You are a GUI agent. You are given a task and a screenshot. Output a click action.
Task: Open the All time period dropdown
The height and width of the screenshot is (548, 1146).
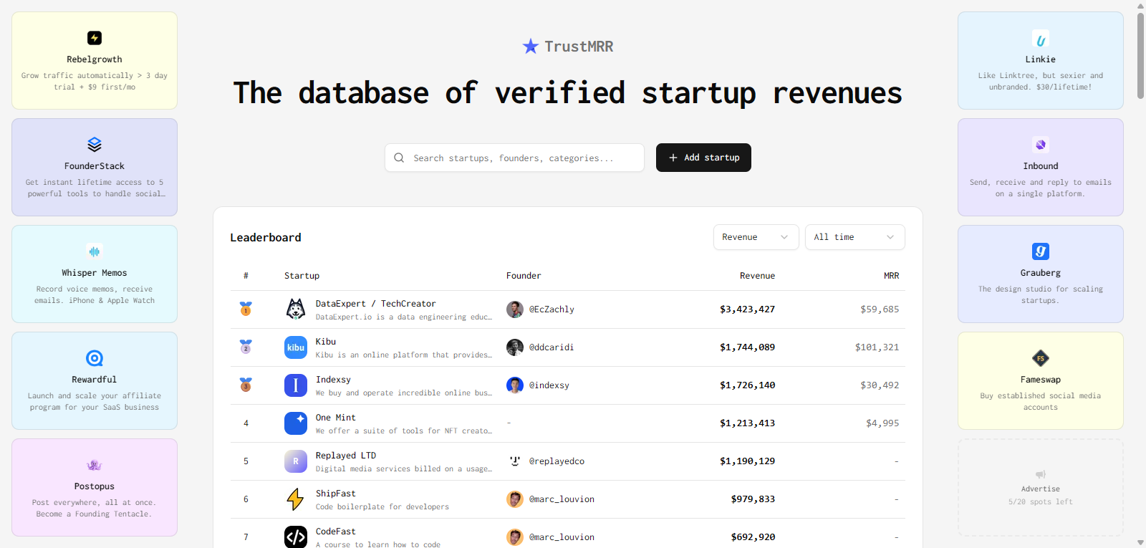click(854, 237)
